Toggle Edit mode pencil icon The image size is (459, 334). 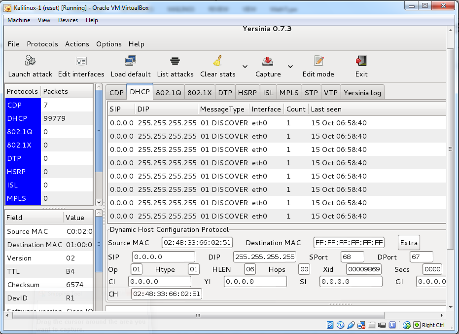pyautogui.click(x=318, y=61)
